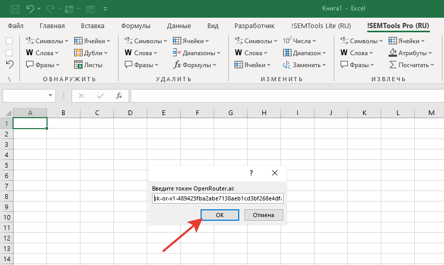This screenshot has height=265, width=444.
Task: Select row 12 header
Action: point(6,238)
